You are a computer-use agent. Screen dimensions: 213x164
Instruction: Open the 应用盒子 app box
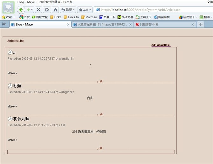(x=187, y=17)
